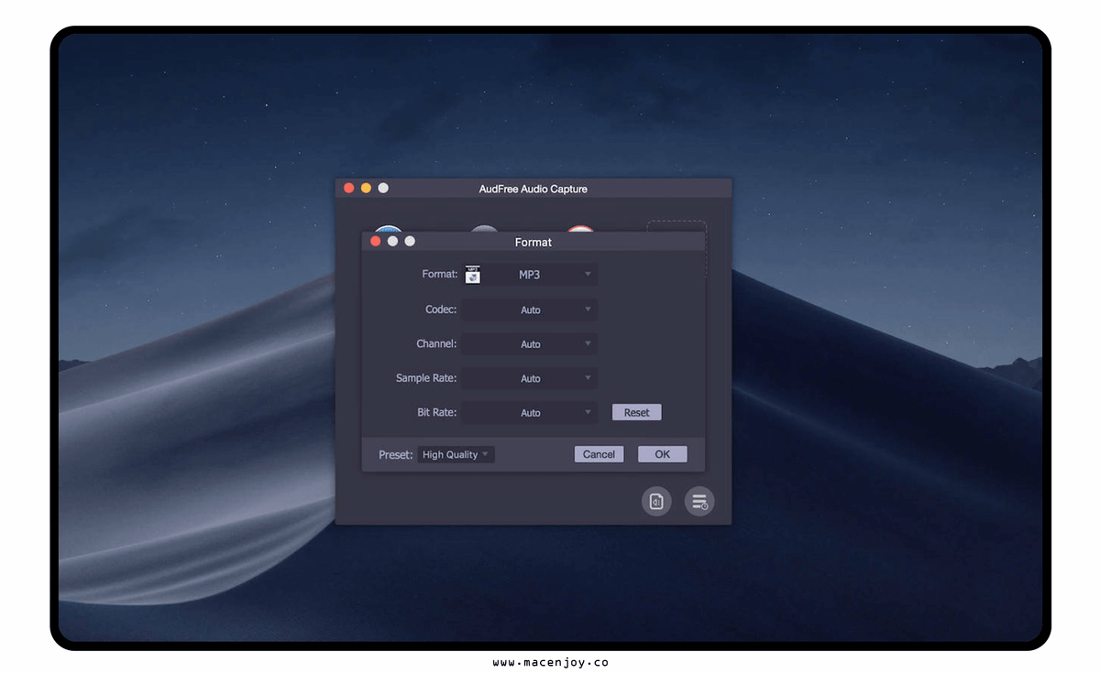
Task: Open the Preset High Quality dropdown
Action: tap(456, 454)
